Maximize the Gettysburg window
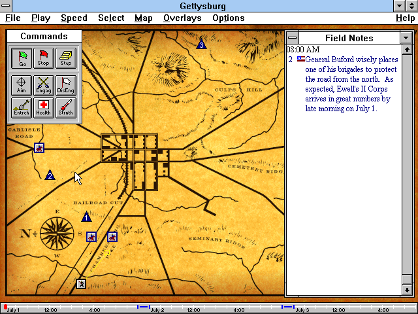Screen dimensions: 418x314 [412, 6]
